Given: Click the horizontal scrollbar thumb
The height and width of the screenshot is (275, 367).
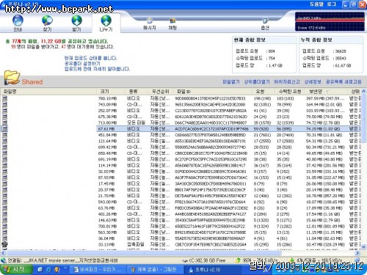Looking at the screenshot, I should pos(143,253).
